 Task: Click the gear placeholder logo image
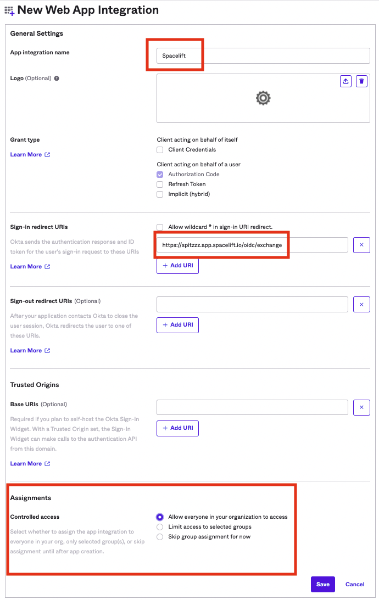tap(263, 98)
